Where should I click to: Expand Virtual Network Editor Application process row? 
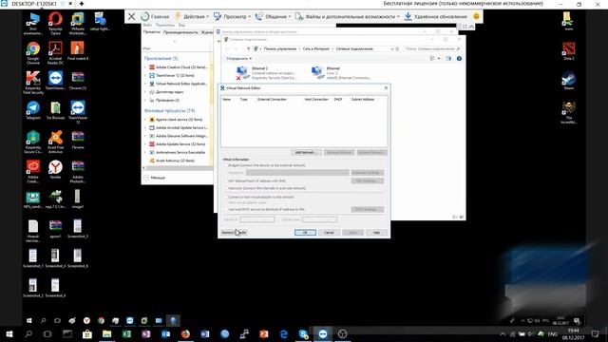point(145,84)
